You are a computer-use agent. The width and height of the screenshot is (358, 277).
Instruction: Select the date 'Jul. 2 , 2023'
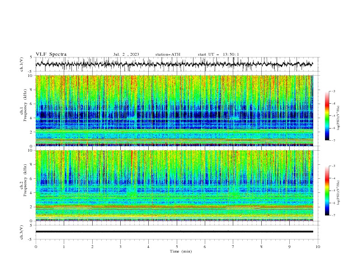[x=126, y=54]
